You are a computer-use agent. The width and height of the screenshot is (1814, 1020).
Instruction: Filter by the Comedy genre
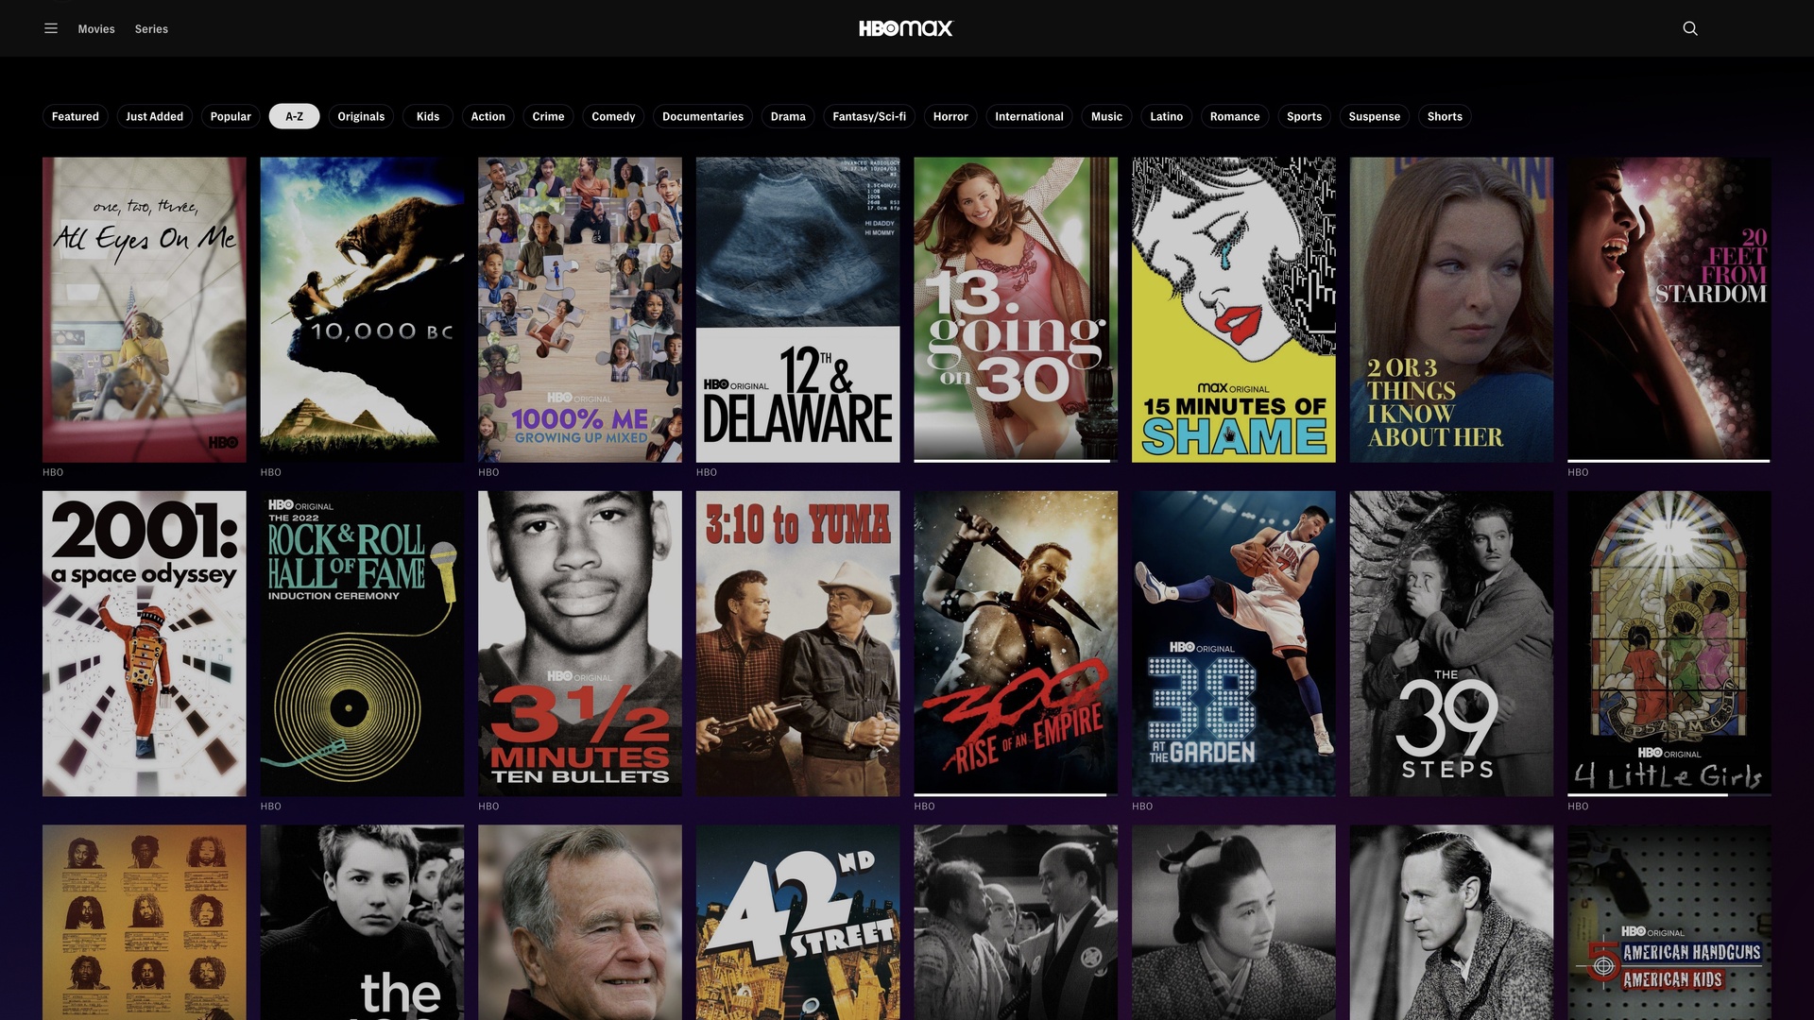pyautogui.click(x=613, y=116)
